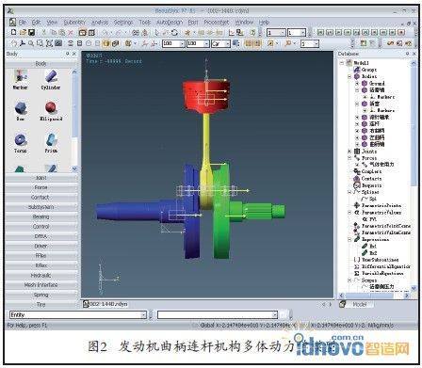
Task: Open the Spring category panel
Action: [x=41, y=295]
